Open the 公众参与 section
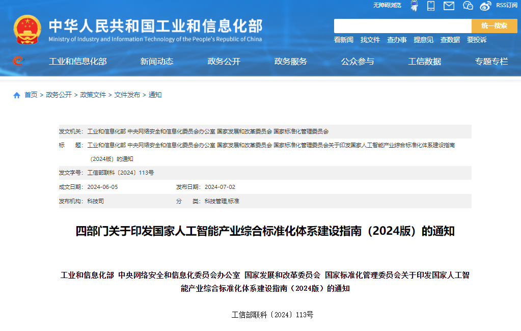 [358, 62]
